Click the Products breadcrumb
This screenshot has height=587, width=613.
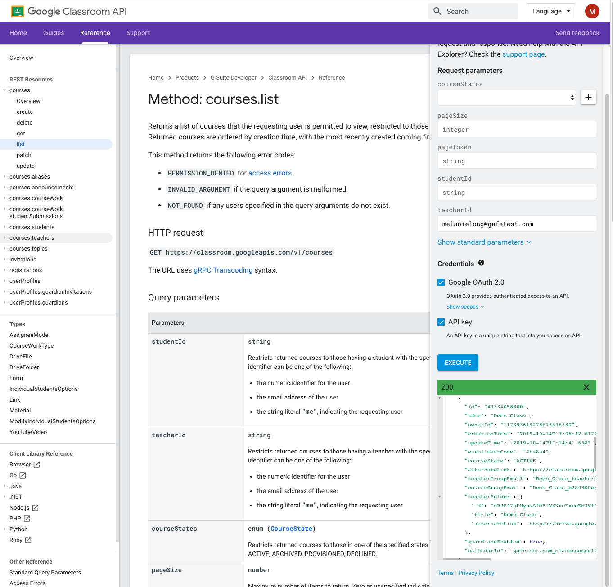point(187,78)
